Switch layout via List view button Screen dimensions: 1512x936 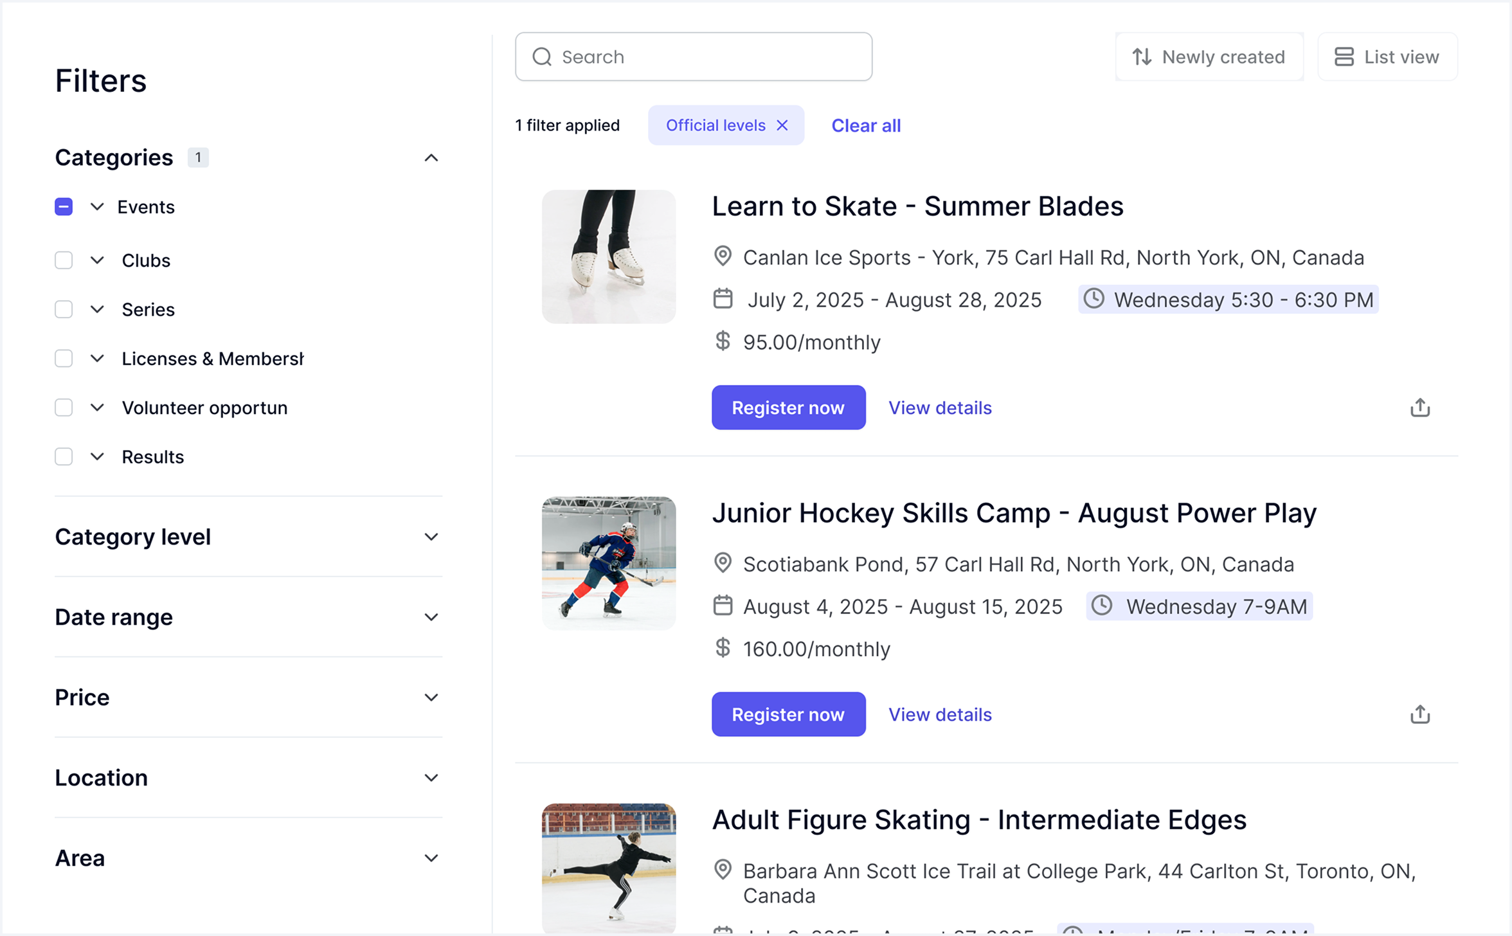coord(1387,57)
